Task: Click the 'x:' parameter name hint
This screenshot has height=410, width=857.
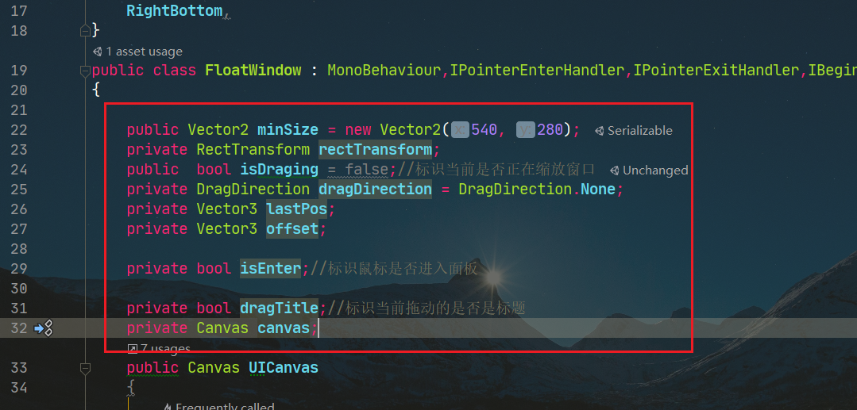Action: [460, 130]
